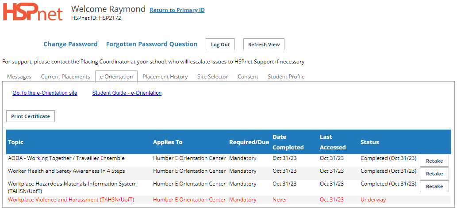Click the Refresh View button
457x212 pixels.
point(264,45)
